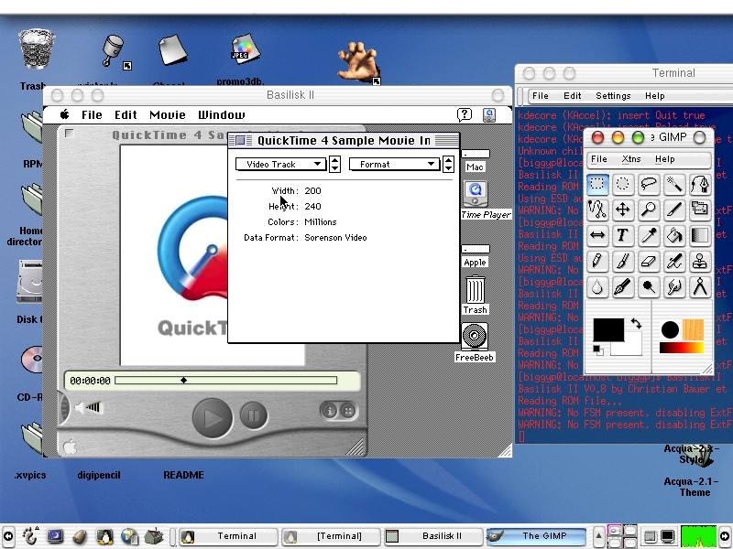Image resolution: width=733 pixels, height=549 pixels.
Task: Select the Ellipse selection tool
Action: click(623, 184)
